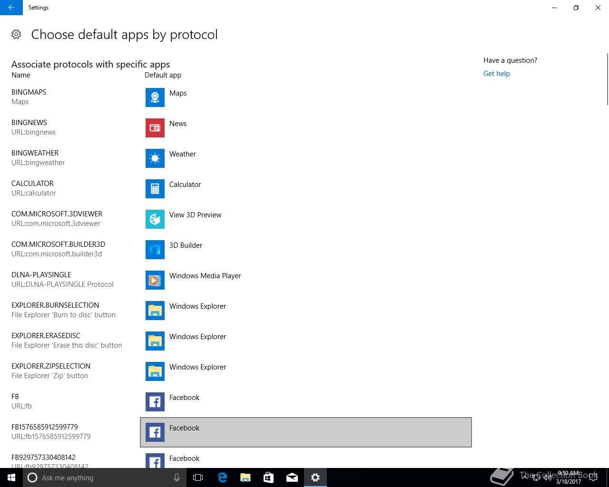Image resolution: width=609 pixels, height=487 pixels.
Task: Click Windows Explorer icon for EXPLORER.ZIPSELECTION
Action: click(155, 371)
